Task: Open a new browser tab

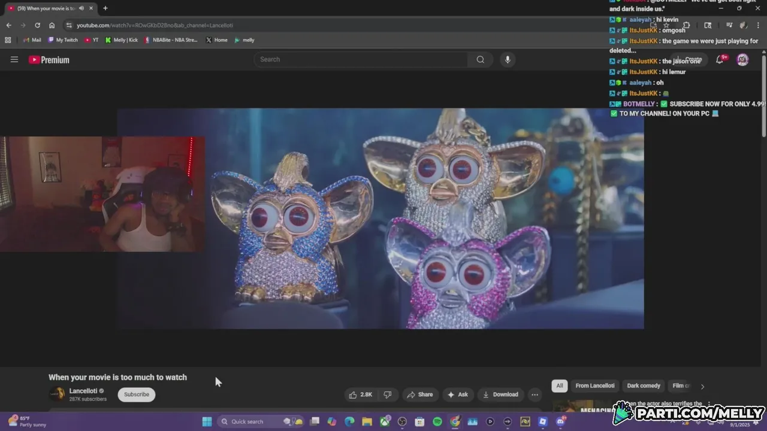Action: [105, 8]
